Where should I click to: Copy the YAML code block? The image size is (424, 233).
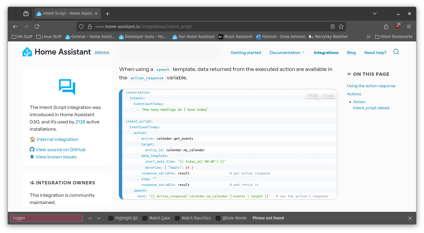point(328,96)
